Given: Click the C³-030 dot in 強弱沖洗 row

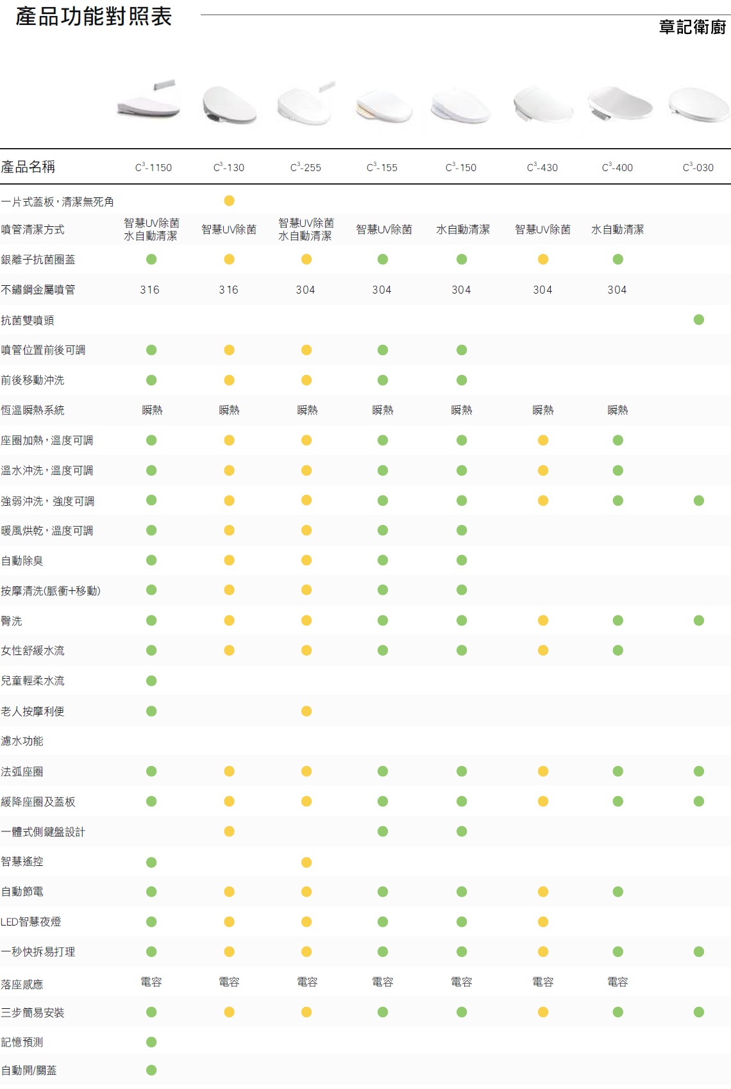Looking at the screenshot, I should click(699, 501).
